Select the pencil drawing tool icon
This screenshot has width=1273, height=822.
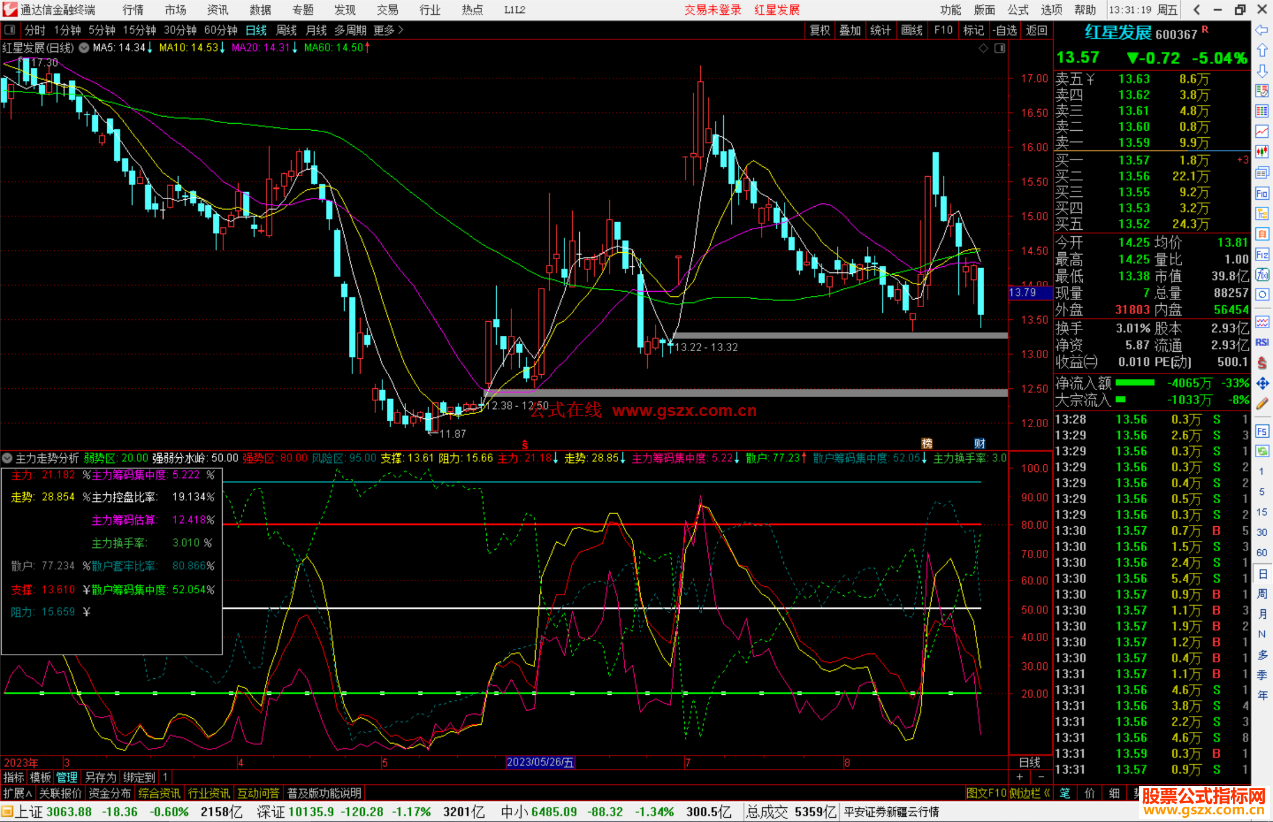(x=1262, y=404)
